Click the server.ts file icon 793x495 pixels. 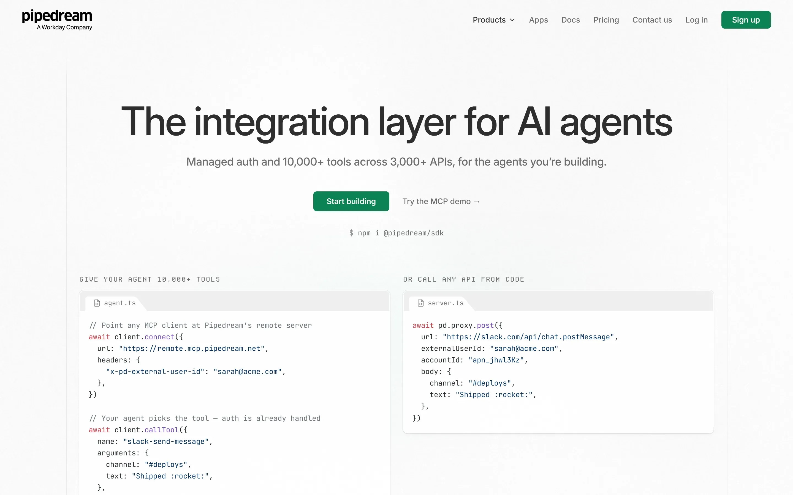420,303
